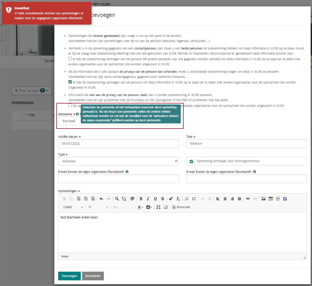
Task: Open the special character (omega) picker
Action: coord(285,199)
